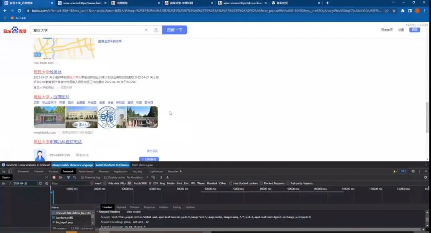Open the DevTools three-dot customize menu

coord(419,172)
